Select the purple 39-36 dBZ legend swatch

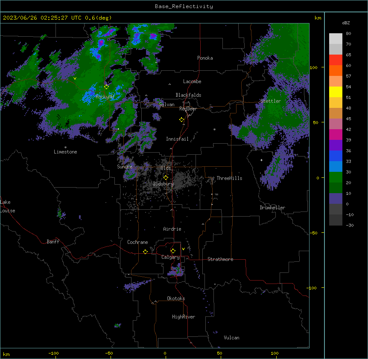[336, 145]
